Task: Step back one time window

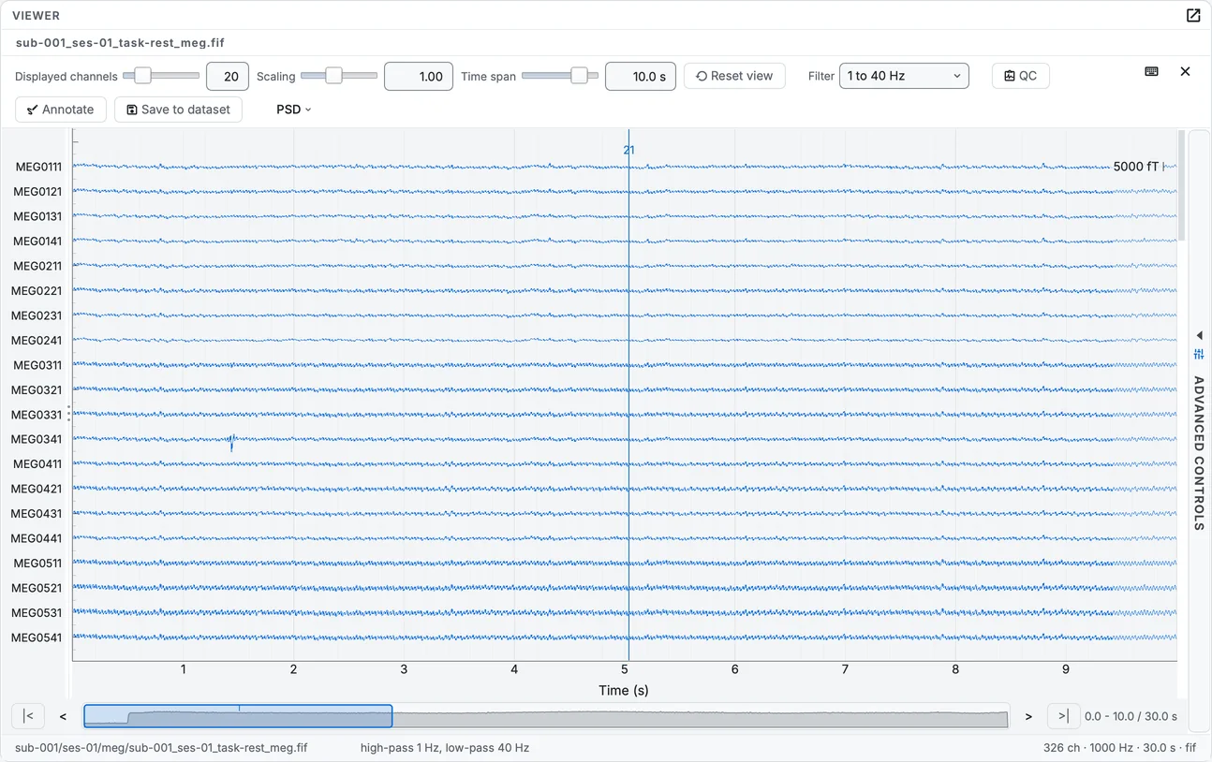Action: (x=63, y=716)
